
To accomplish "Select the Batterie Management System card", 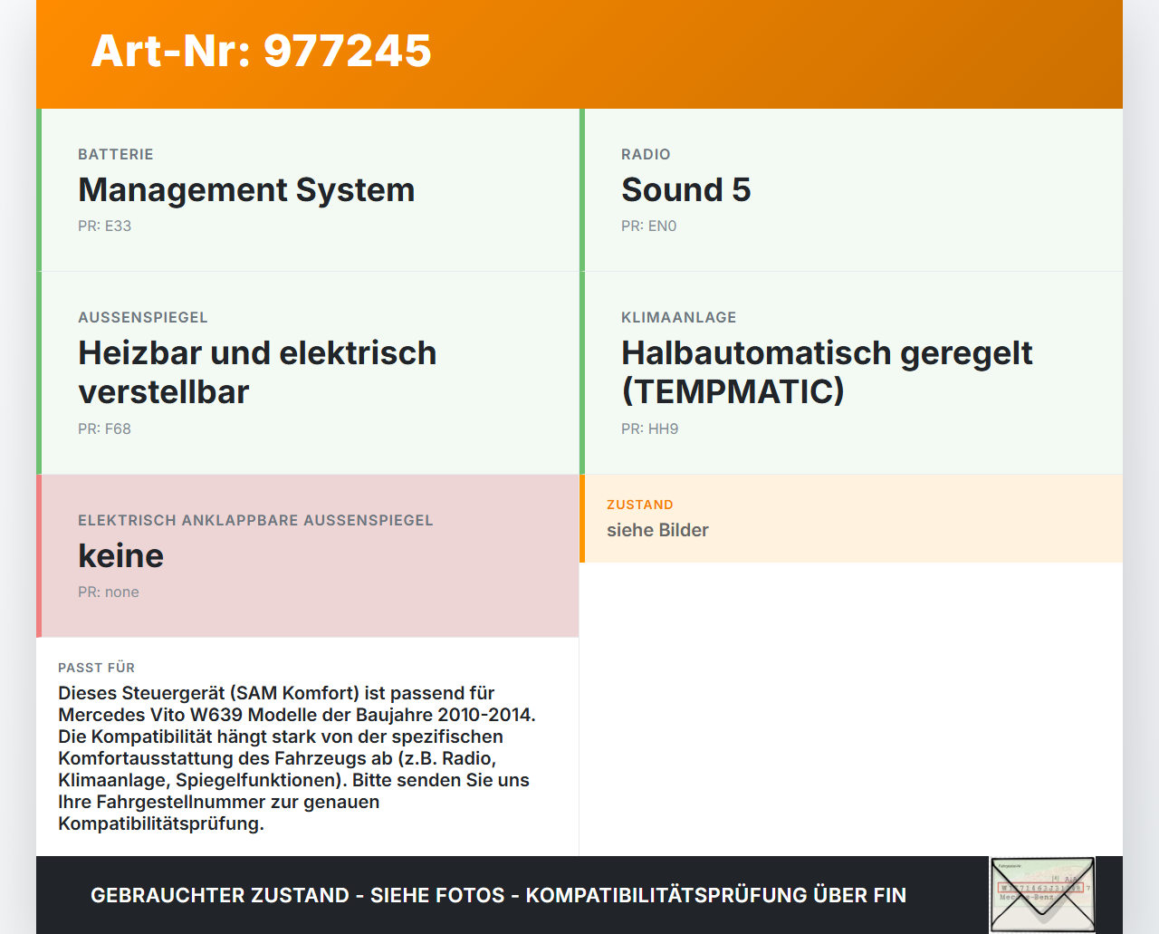I will [x=308, y=190].
